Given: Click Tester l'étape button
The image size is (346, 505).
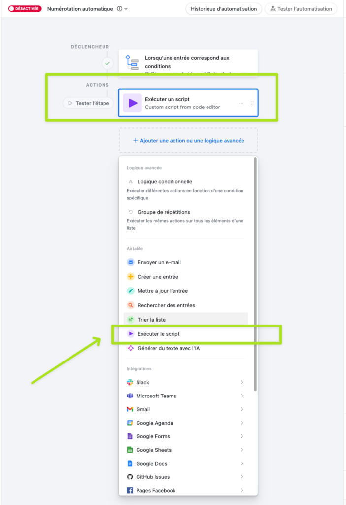Looking at the screenshot, I should 88,103.
